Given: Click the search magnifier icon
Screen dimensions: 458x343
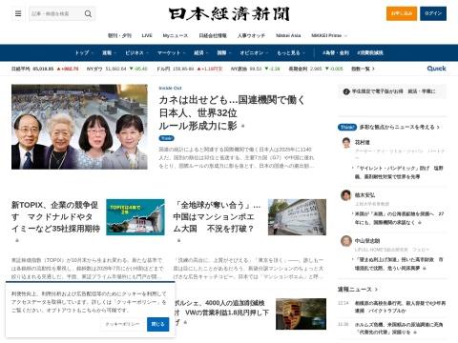Looking at the screenshot, I should coord(88,13).
